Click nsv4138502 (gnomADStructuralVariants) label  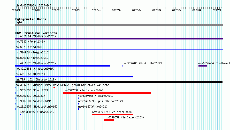[82, 85]
